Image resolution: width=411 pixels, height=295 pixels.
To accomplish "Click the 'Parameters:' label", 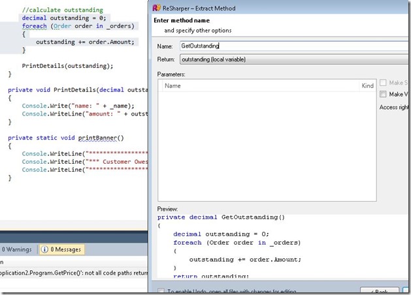I will (x=171, y=74).
